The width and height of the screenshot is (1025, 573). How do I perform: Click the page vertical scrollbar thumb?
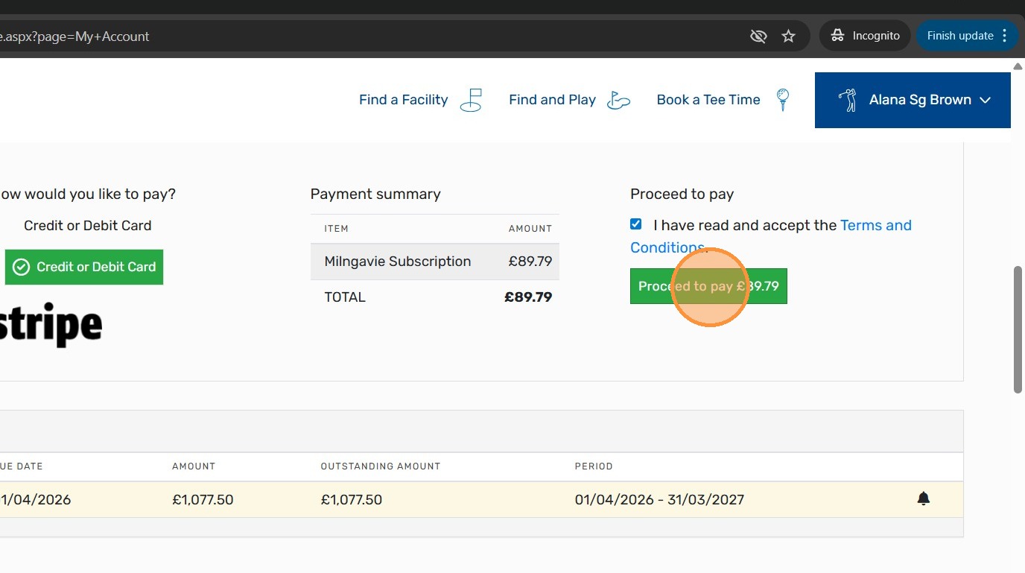pos(1018,328)
